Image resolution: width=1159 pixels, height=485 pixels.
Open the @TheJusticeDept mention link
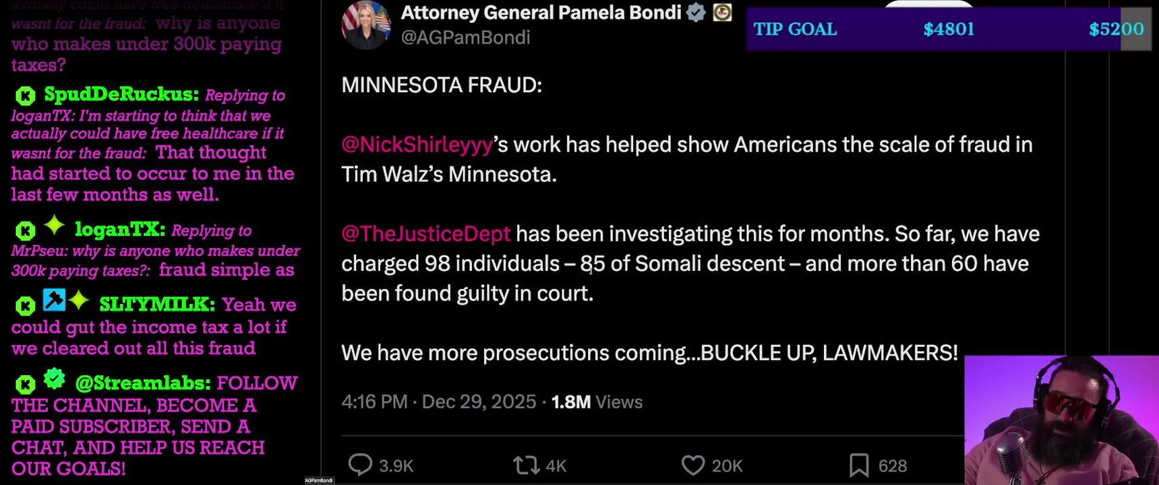pyautogui.click(x=425, y=234)
